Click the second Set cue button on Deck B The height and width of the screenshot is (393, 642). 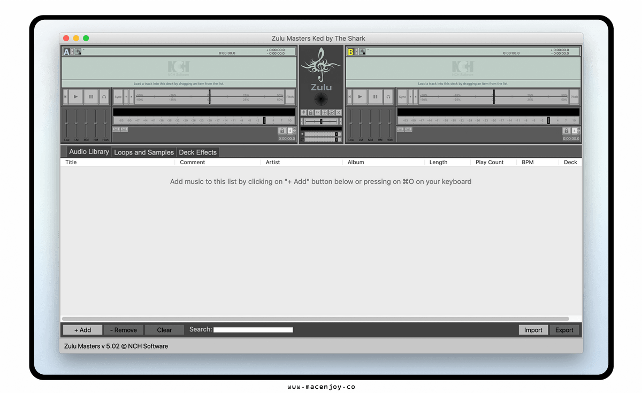408,129
